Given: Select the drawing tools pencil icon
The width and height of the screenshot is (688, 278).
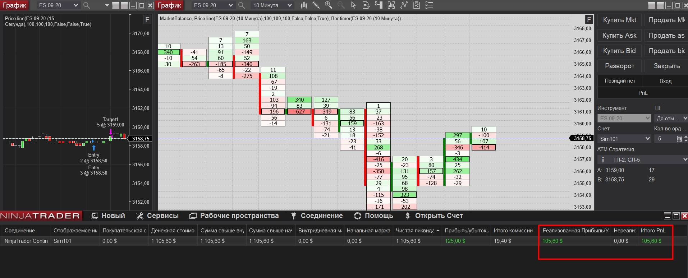Looking at the screenshot, I should click(316, 5).
